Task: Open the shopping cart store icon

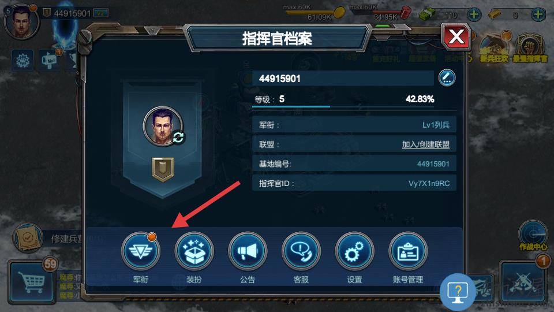Action: [x=32, y=283]
